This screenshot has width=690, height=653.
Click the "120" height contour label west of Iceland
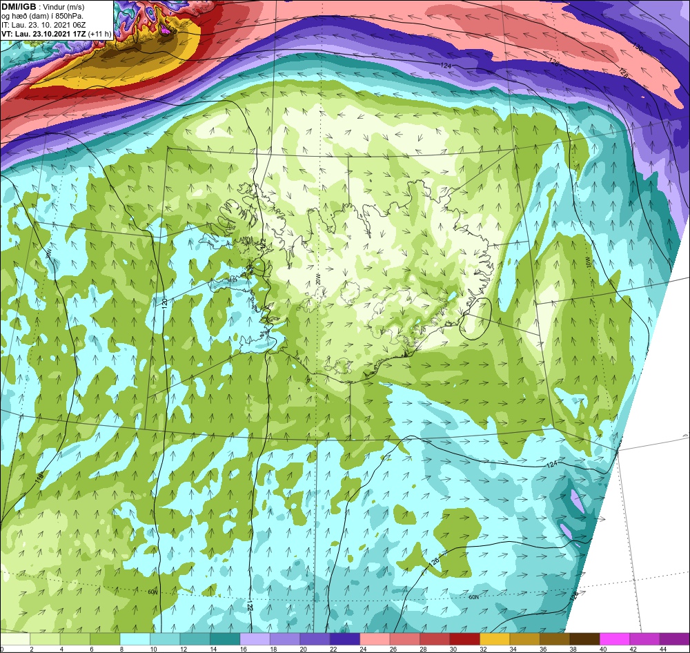click(164, 302)
